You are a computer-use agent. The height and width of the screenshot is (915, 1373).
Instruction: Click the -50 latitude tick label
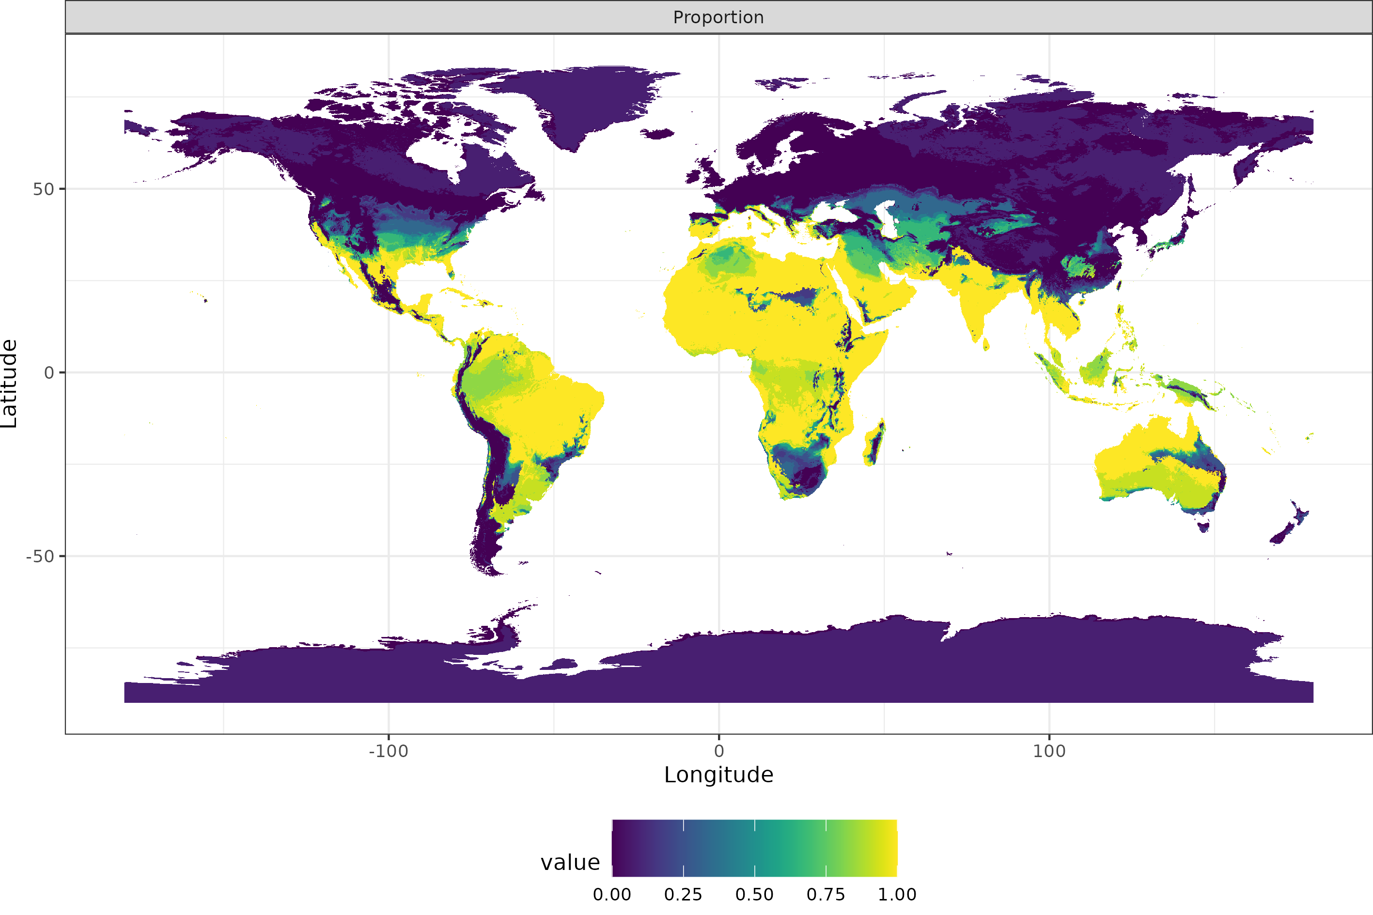click(x=40, y=556)
